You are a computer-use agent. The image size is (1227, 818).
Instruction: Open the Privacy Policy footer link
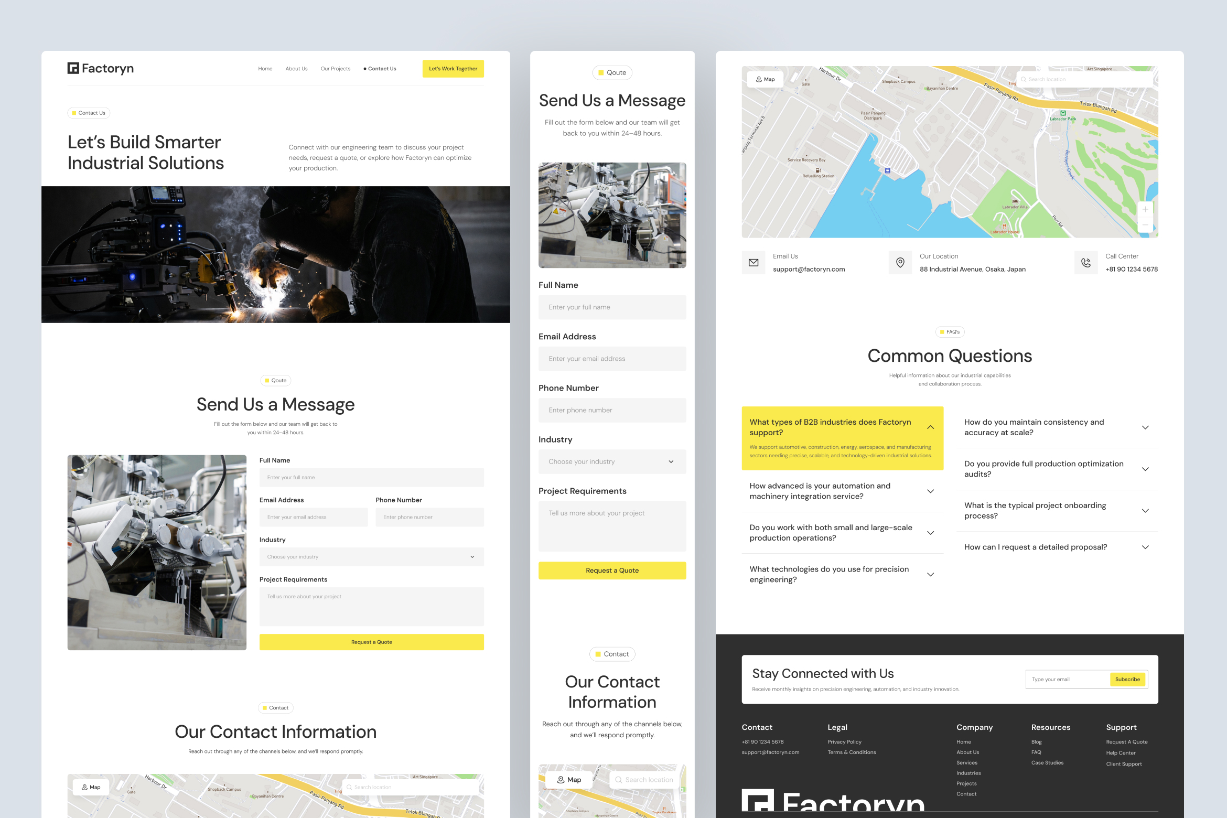click(x=844, y=742)
